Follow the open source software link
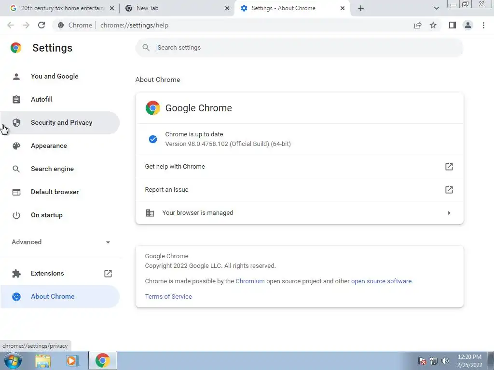The height and width of the screenshot is (370, 494). pos(381,281)
